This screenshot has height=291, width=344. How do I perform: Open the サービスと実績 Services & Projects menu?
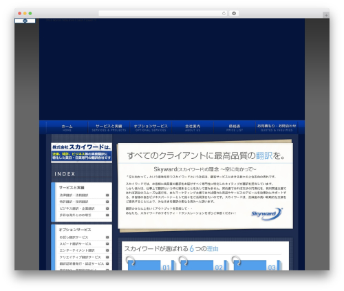[x=109, y=127]
